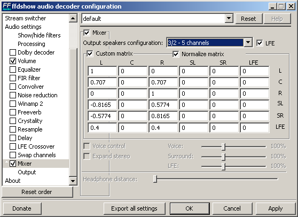Click the Cancel button
298x217 pixels.
(x=232, y=208)
